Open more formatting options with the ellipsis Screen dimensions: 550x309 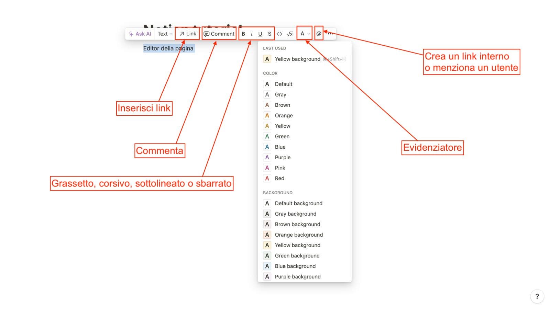[330, 34]
